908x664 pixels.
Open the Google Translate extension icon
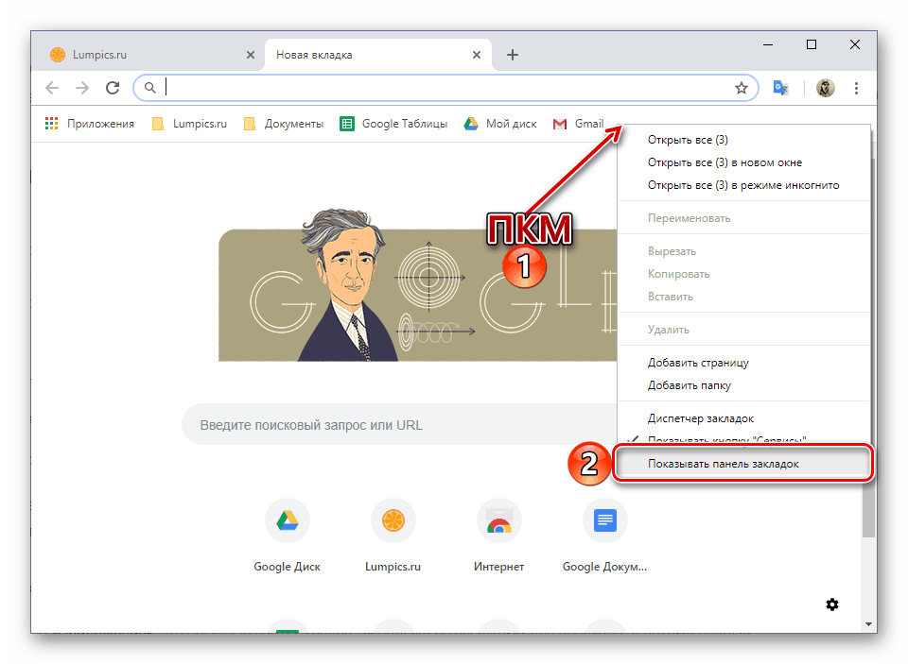coord(780,88)
